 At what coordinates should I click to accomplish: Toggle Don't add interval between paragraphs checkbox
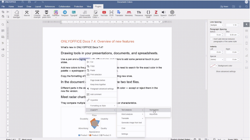(211, 39)
